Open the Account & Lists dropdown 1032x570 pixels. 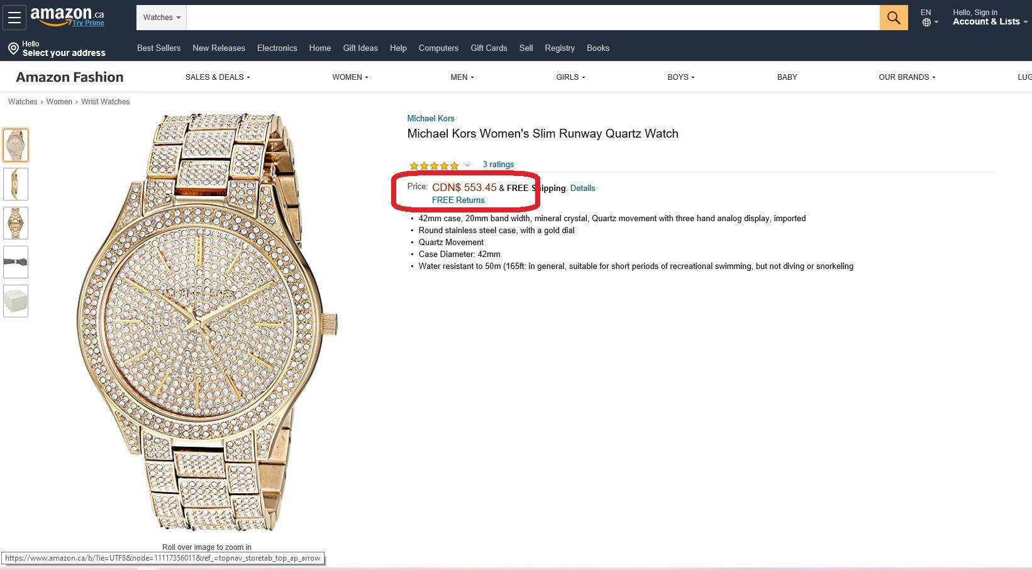tap(990, 21)
